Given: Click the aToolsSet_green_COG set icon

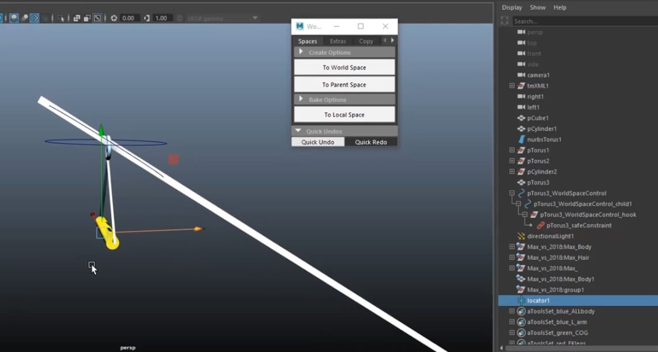Looking at the screenshot, I should (521, 333).
